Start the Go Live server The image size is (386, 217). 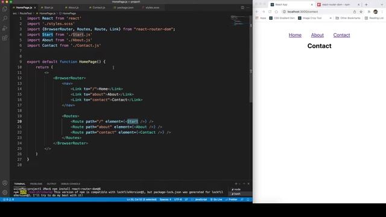pos(216,200)
